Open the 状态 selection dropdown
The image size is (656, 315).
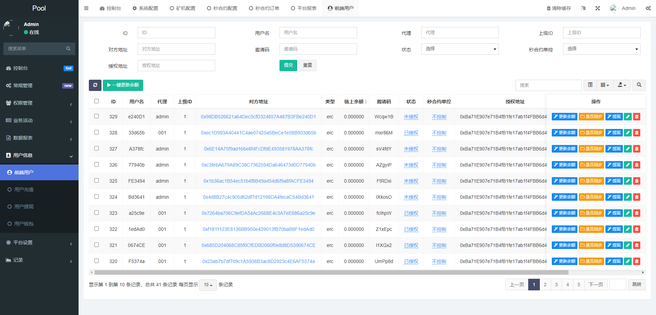460,49
